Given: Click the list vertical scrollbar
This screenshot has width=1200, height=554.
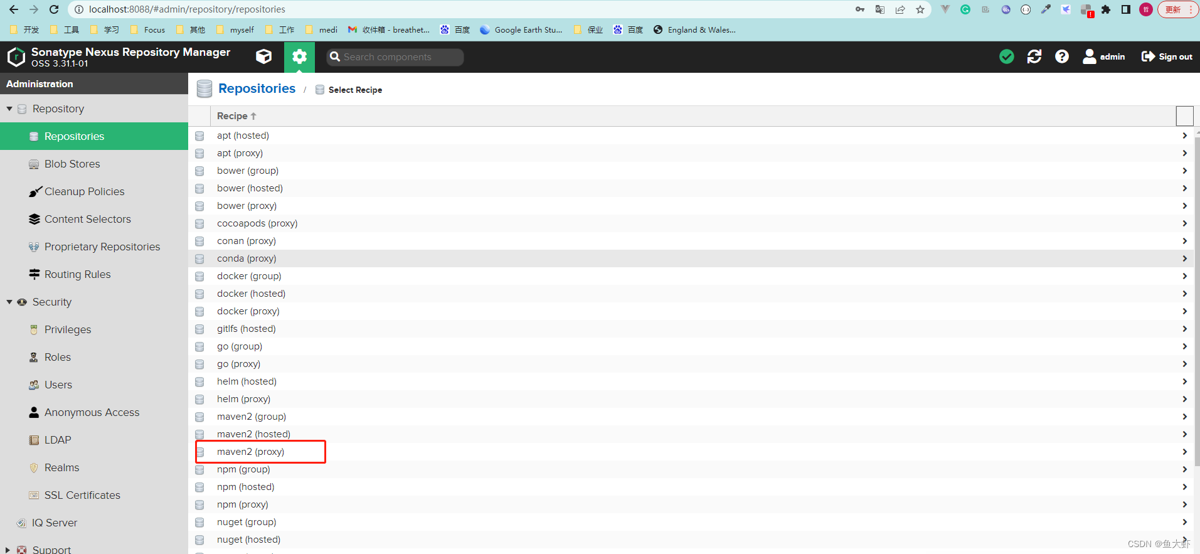Looking at the screenshot, I should click(x=1197, y=301).
